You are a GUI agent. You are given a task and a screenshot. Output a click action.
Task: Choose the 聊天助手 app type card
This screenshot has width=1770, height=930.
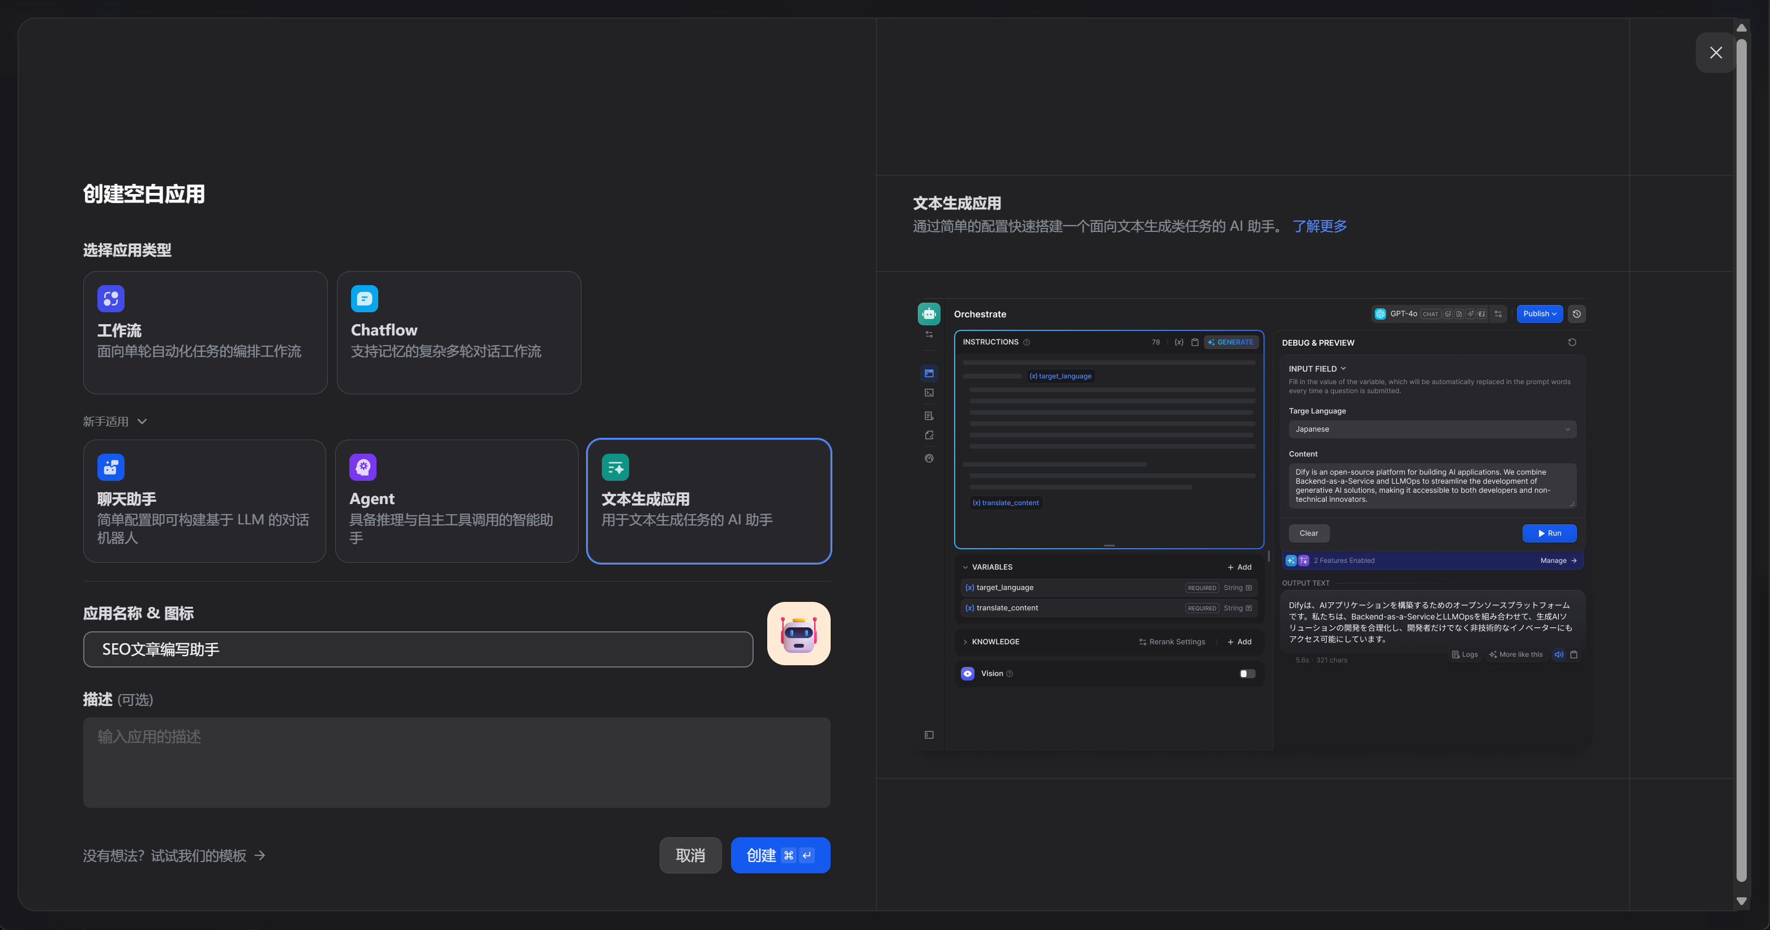[x=204, y=501]
